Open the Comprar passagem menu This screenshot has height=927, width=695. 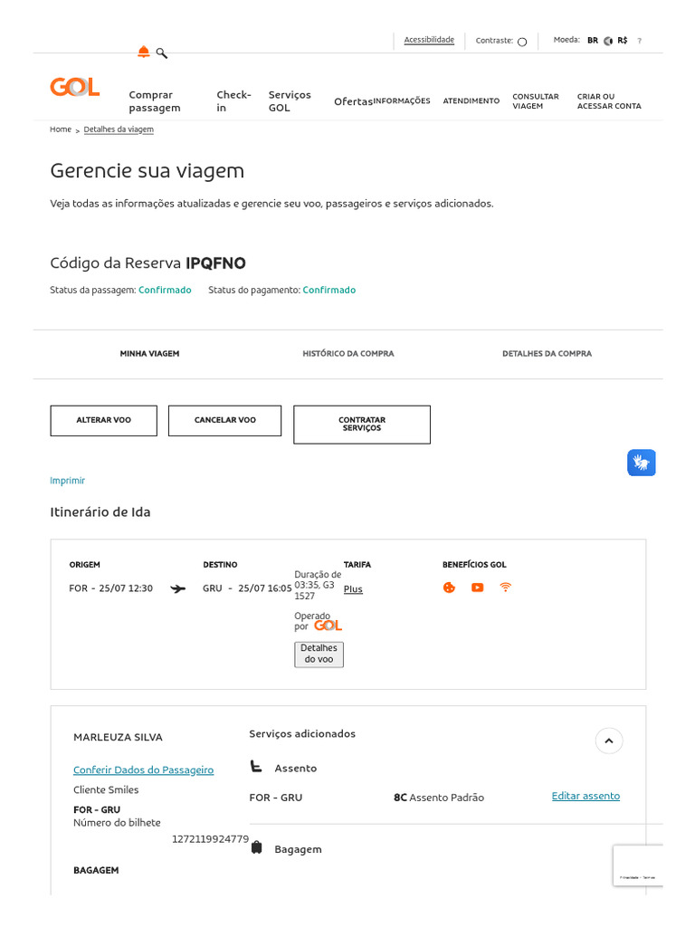click(x=155, y=101)
